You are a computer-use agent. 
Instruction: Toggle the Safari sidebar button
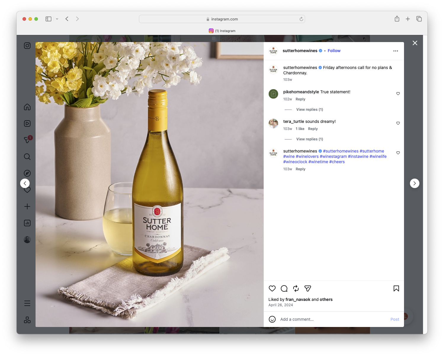[49, 19]
